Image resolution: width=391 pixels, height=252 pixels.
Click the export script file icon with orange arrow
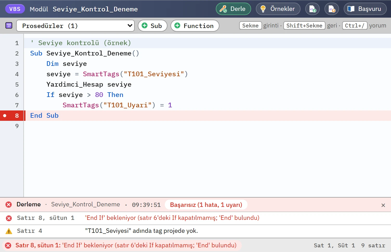point(332,9)
